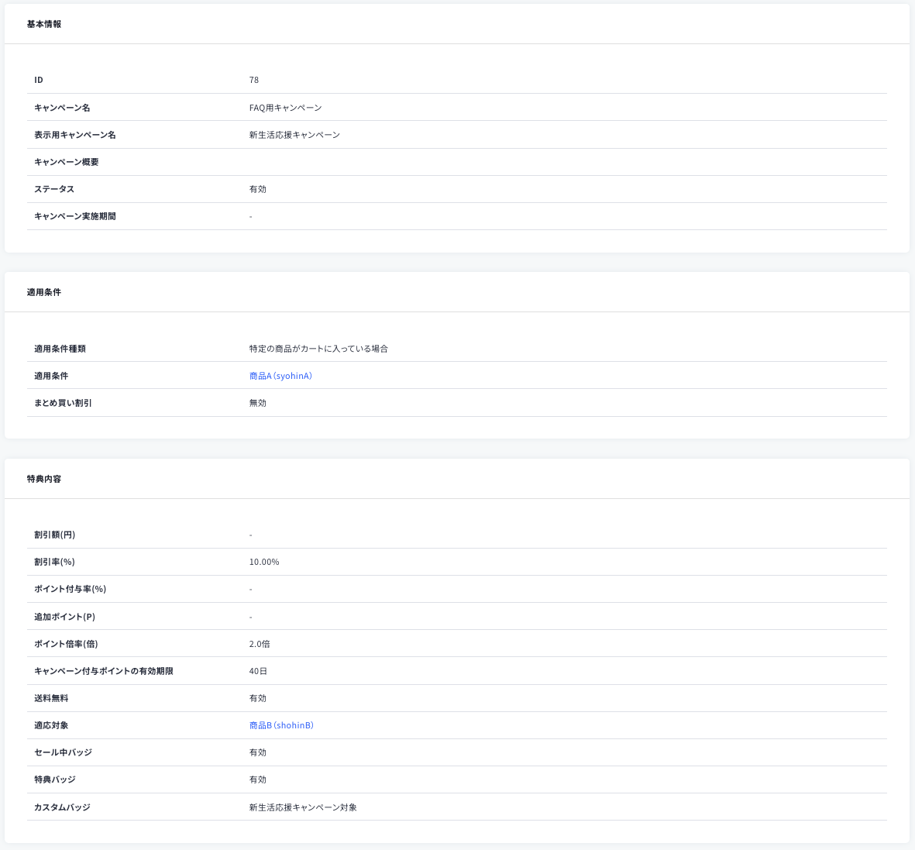Click the 適用条件 section header
The width and height of the screenshot is (915, 850).
coord(44,292)
